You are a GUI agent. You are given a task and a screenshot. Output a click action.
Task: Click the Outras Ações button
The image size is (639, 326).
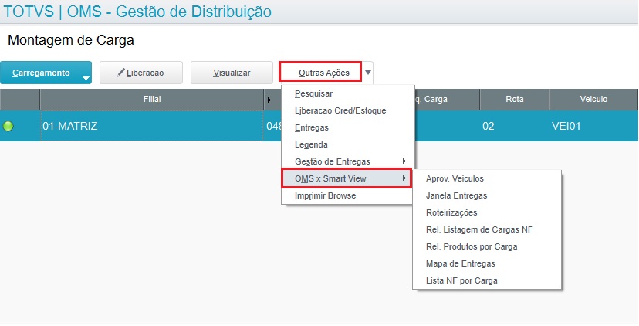[320, 72]
